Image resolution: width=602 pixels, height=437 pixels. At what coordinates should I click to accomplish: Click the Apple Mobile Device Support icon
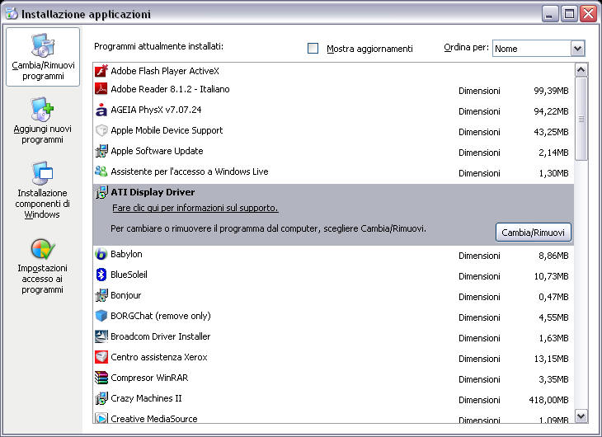(x=101, y=130)
